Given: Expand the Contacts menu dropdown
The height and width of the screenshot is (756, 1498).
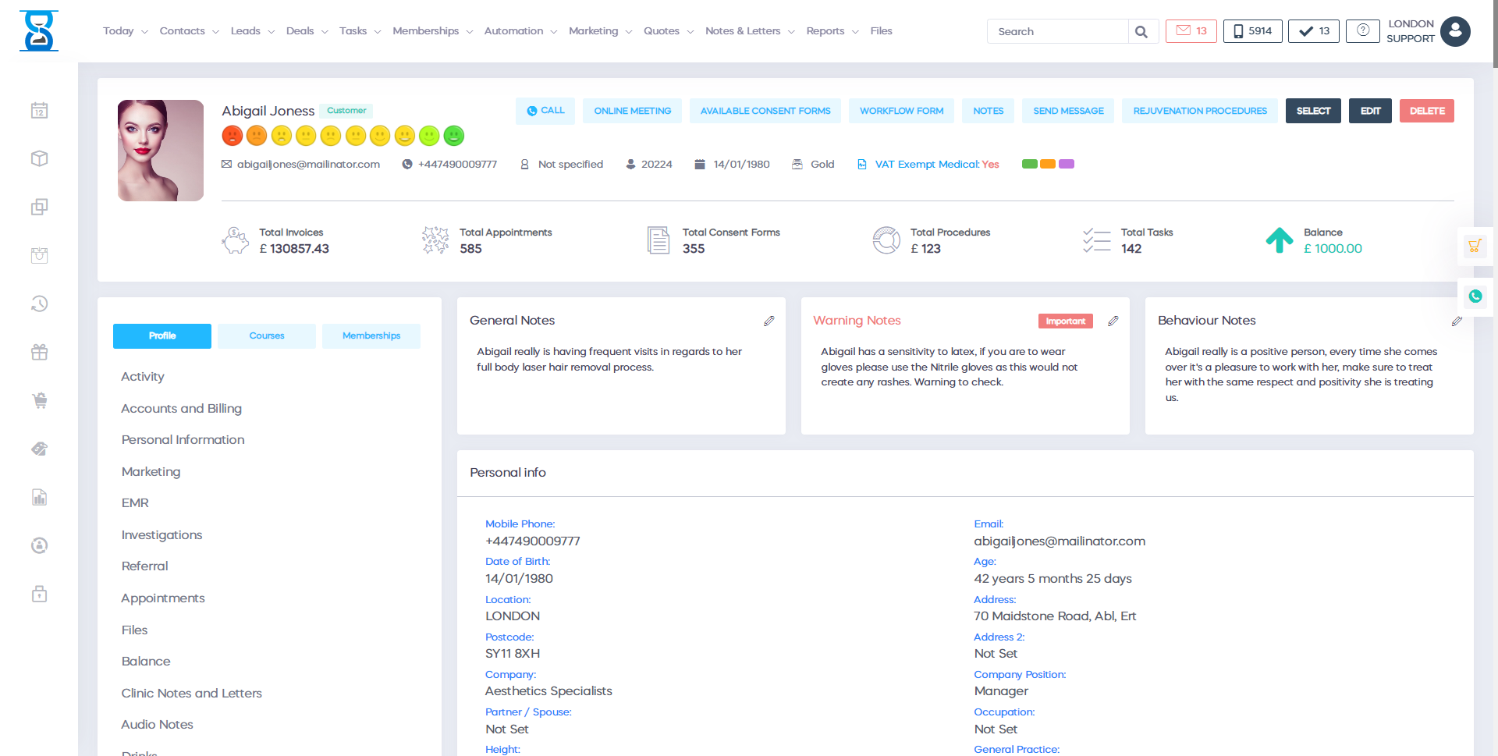Looking at the screenshot, I should pos(189,31).
